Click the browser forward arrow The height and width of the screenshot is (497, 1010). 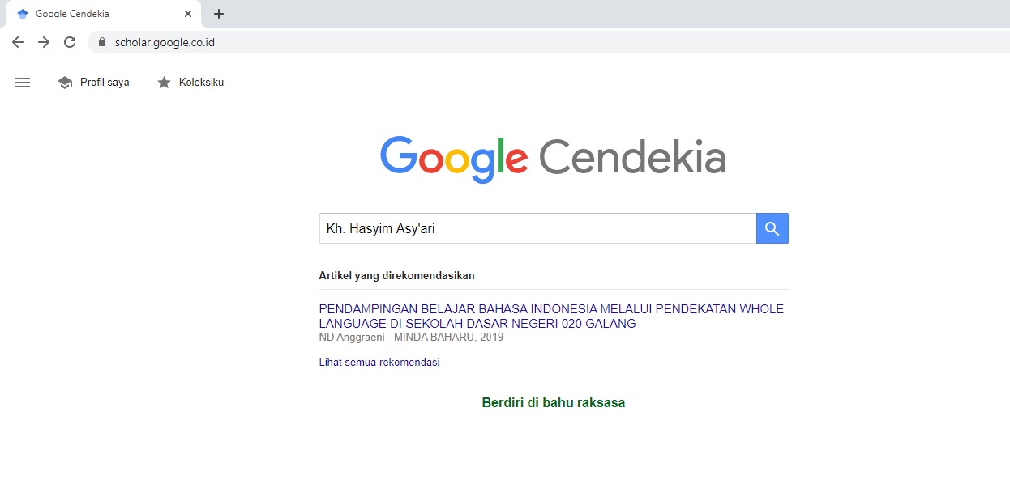pyautogui.click(x=44, y=42)
